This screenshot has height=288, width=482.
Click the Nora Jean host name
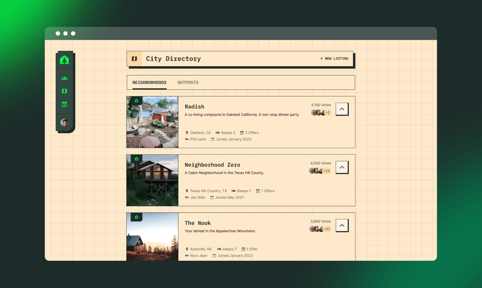coord(199,255)
